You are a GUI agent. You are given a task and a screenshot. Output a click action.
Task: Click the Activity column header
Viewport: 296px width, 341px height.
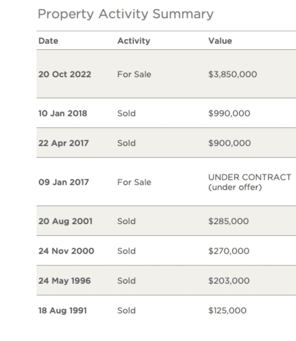133,41
